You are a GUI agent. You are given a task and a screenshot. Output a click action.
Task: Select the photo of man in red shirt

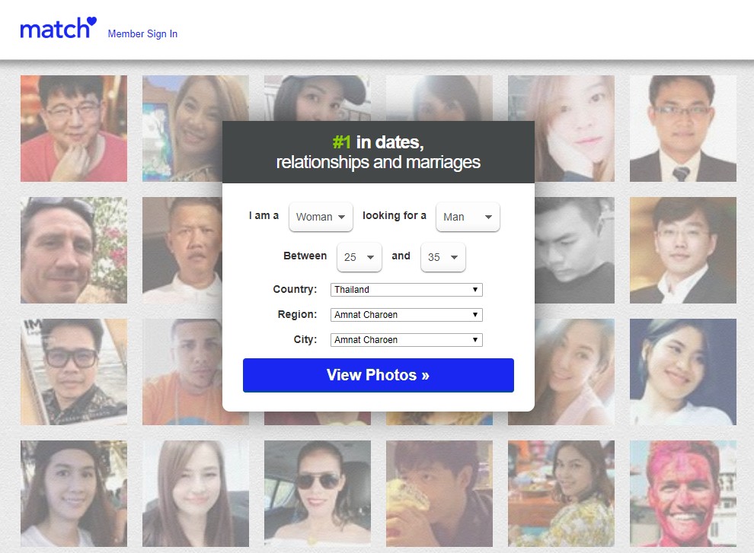point(74,129)
